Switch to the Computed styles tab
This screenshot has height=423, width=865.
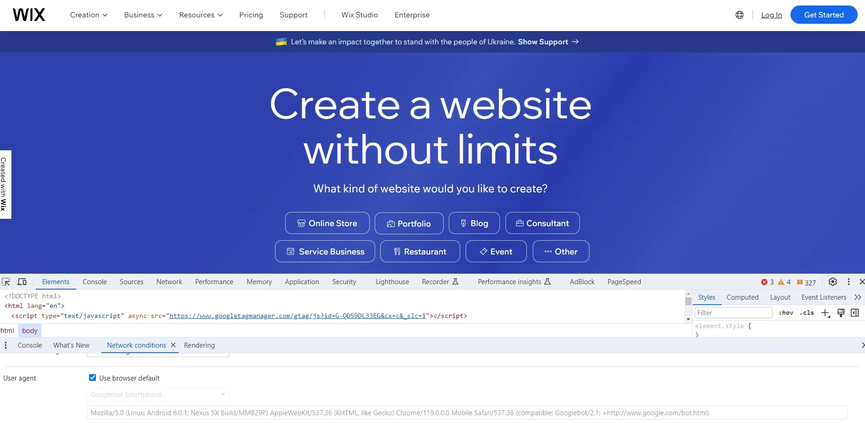[x=743, y=297]
